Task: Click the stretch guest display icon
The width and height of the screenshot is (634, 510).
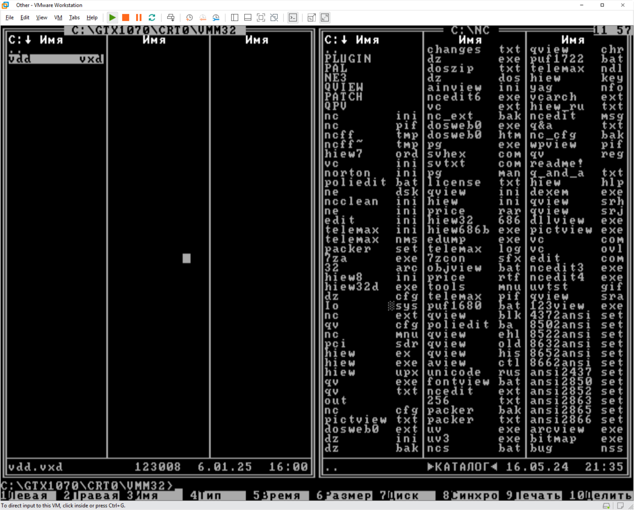Action: point(311,17)
